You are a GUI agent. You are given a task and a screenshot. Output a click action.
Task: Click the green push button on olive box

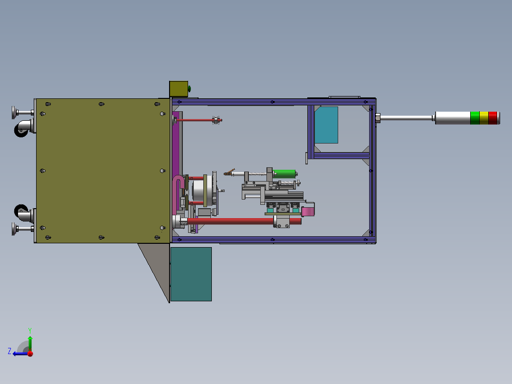190,88
